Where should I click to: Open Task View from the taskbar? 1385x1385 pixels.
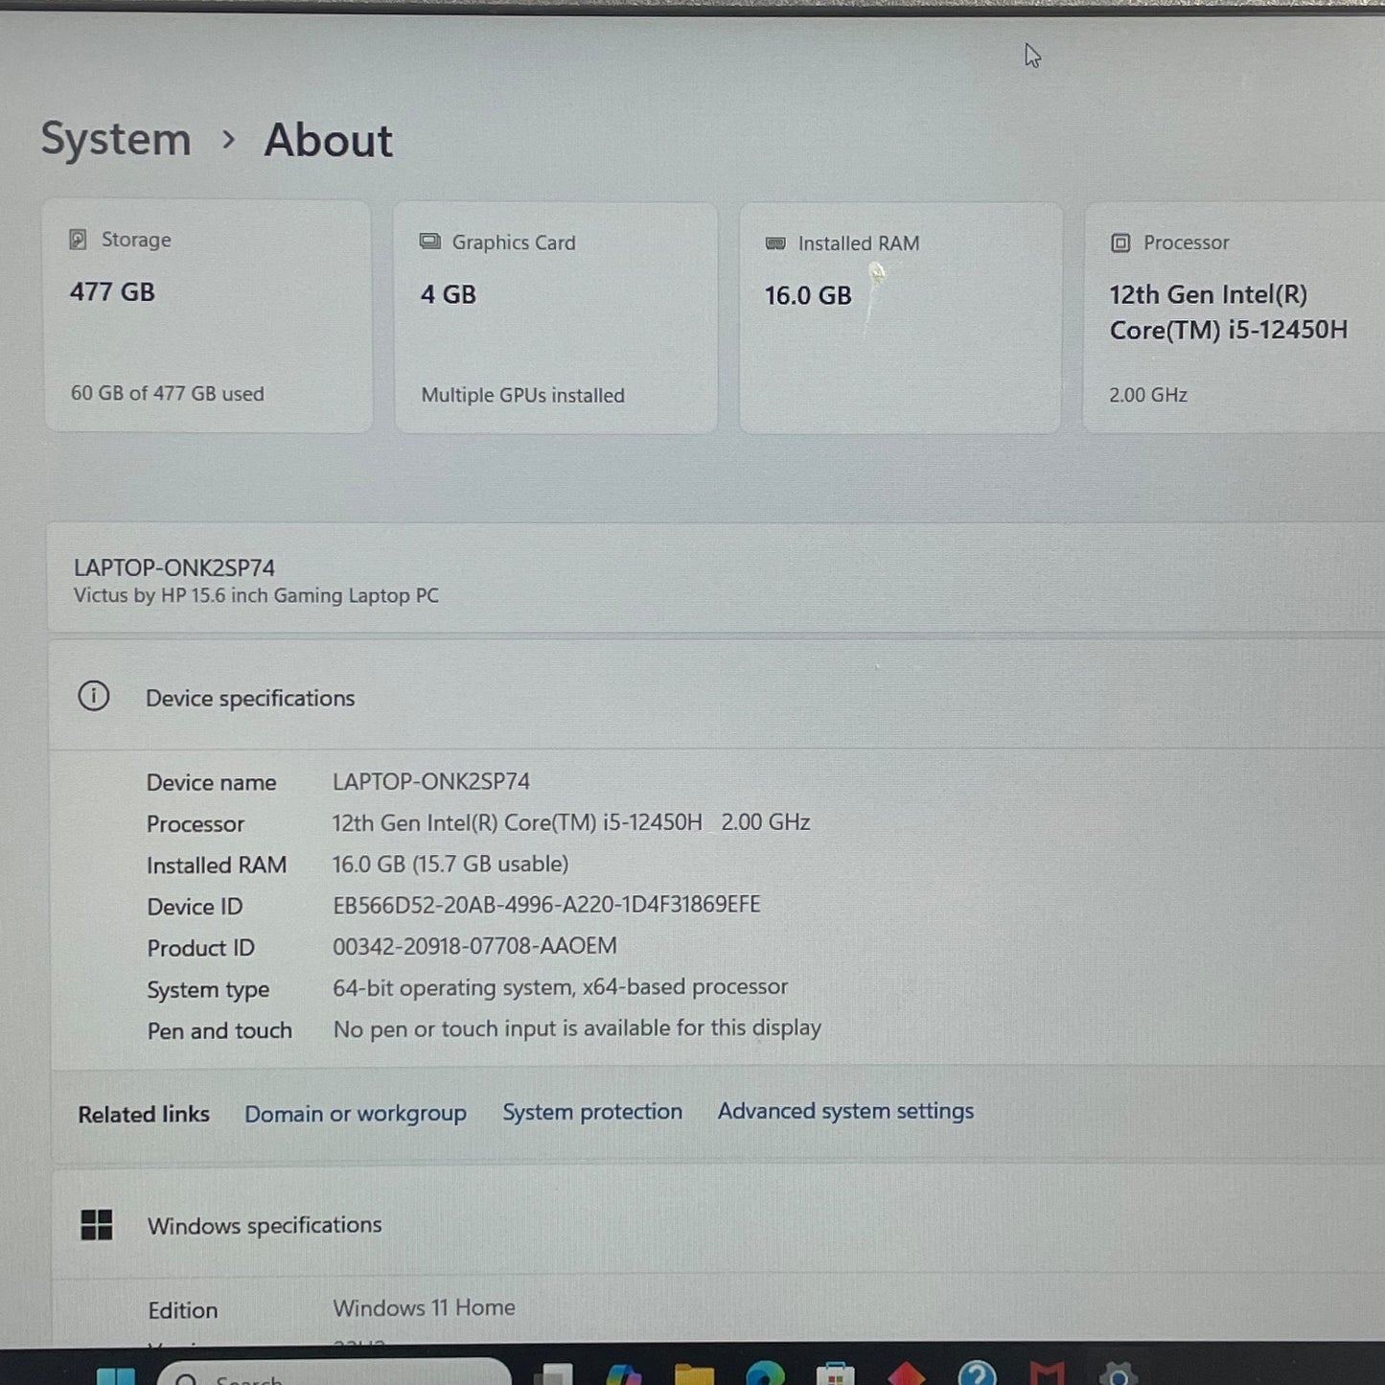tap(554, 1374)
